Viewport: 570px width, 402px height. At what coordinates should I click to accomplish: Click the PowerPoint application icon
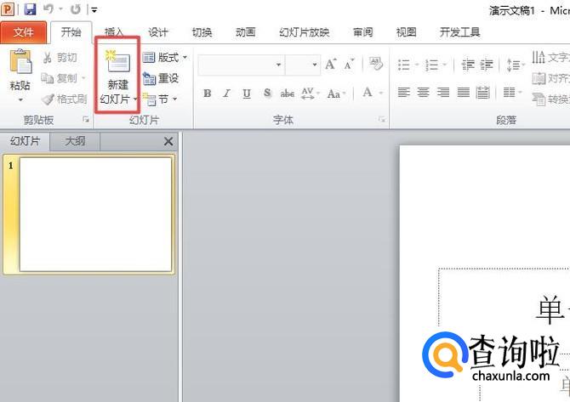pyautogui.click(x=8, y=9)
